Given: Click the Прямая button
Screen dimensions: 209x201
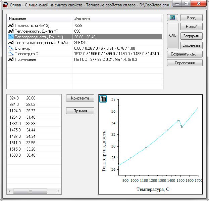Looking at the screenshot, I should (x=80, y=111).
